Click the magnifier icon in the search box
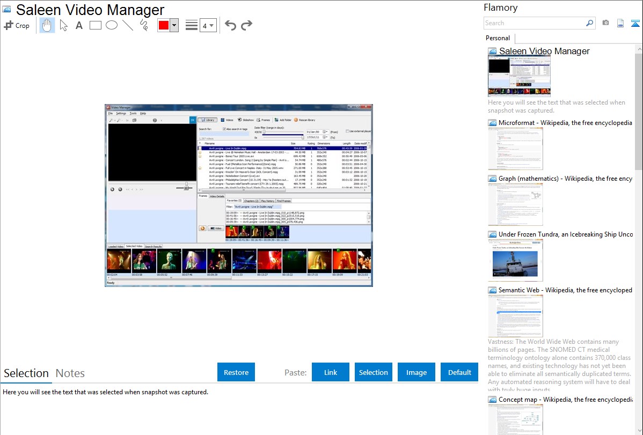 pyautogui.click(x=589, y=23)
